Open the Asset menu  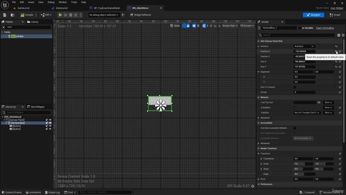(x=31, y=2)
